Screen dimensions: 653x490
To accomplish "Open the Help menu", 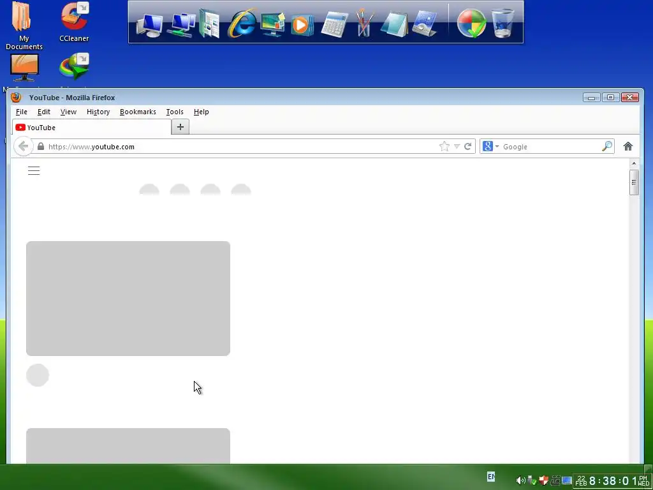I will click(201, 112).
